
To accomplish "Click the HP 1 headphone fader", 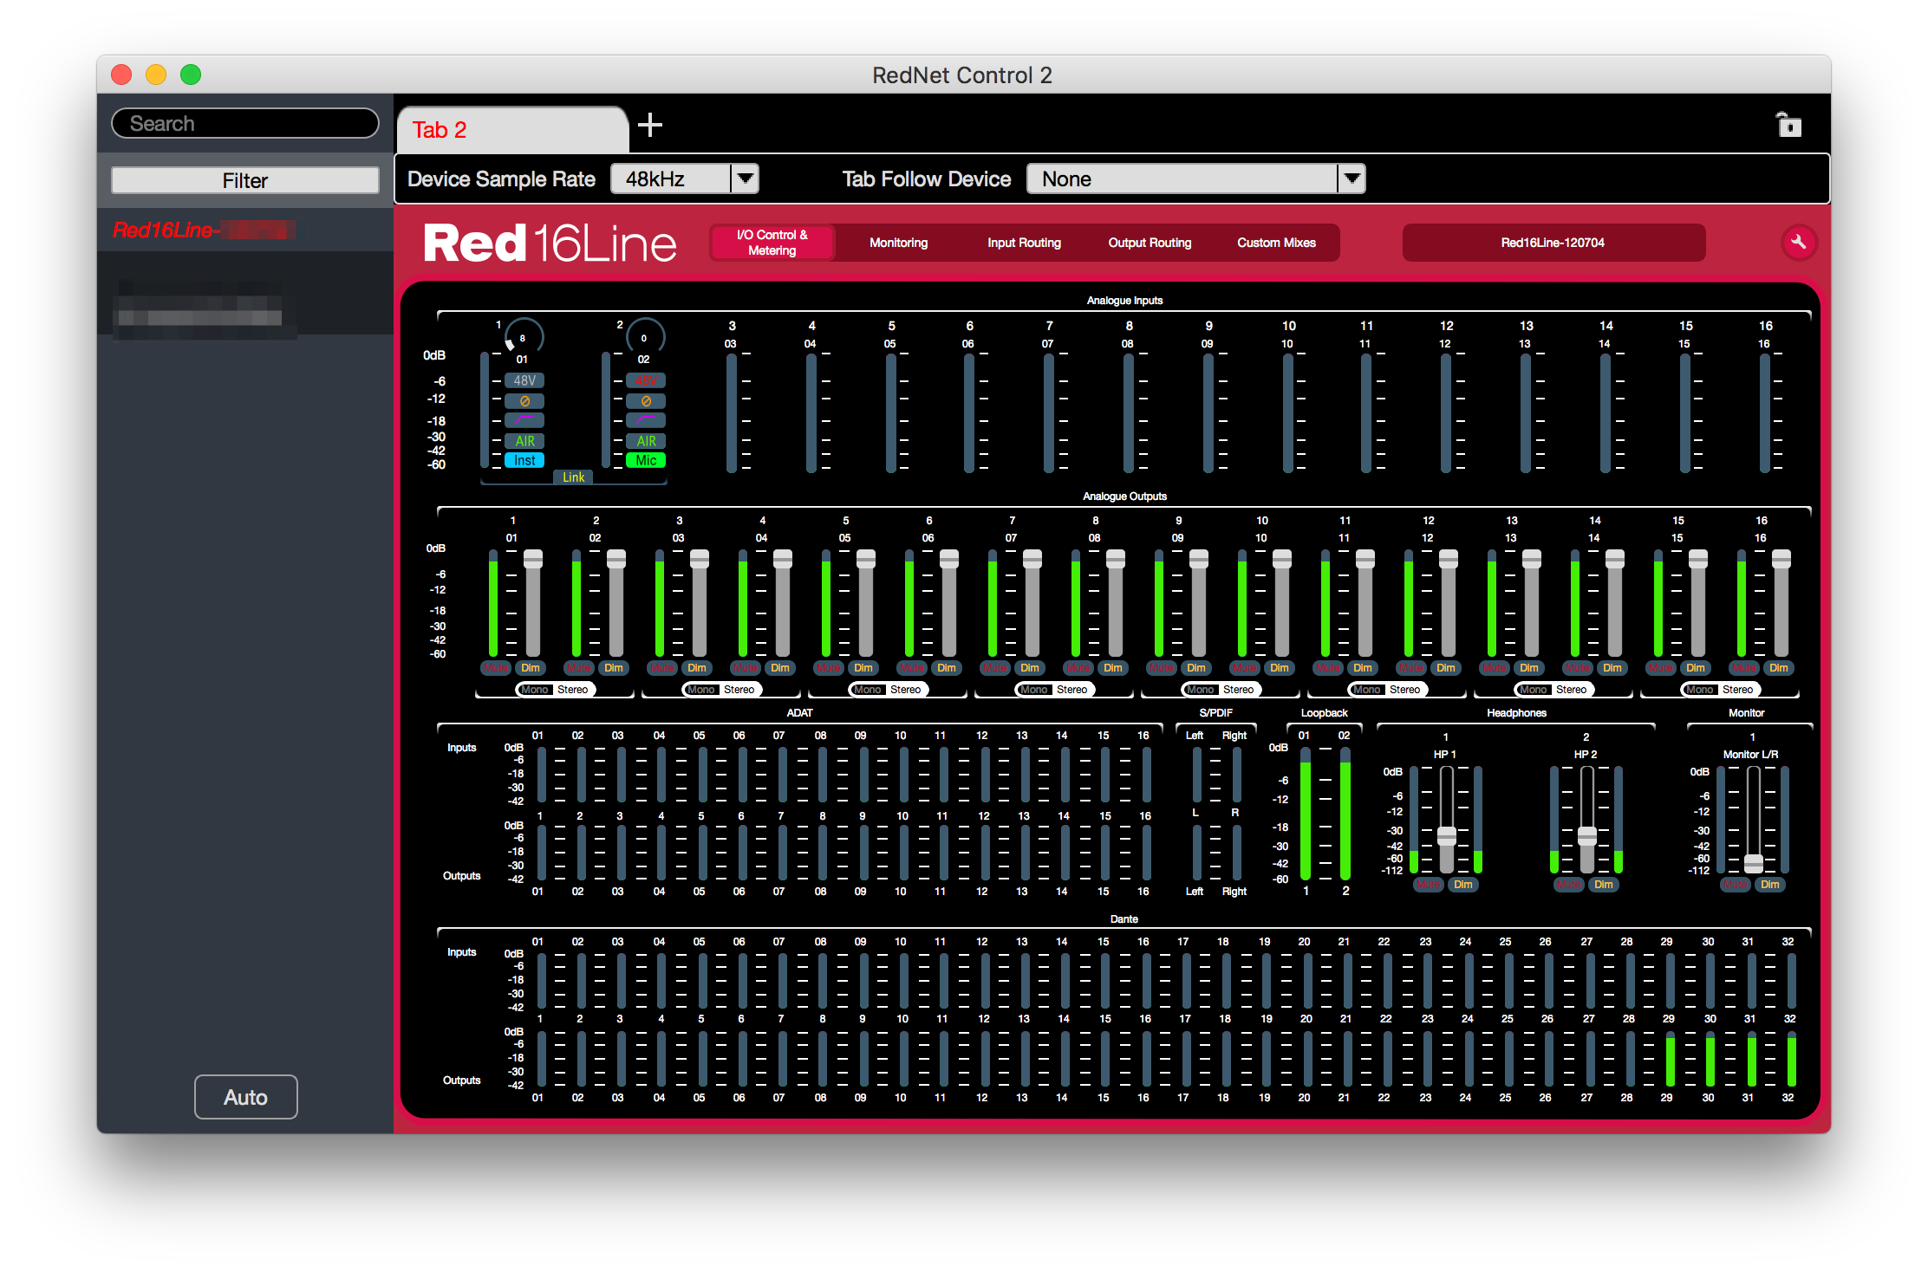I will [x=1447, y=836].
